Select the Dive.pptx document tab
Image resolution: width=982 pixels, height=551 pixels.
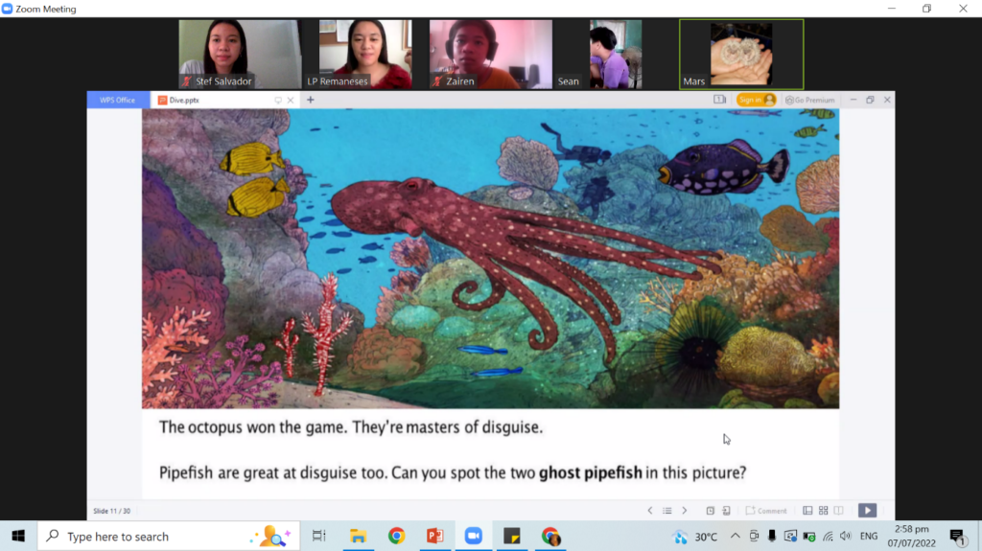coord(213,100)
